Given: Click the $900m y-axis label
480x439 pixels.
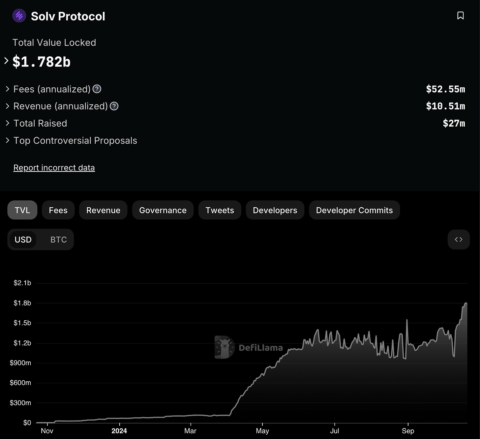Looking at the screenshot, I should 20,363.
